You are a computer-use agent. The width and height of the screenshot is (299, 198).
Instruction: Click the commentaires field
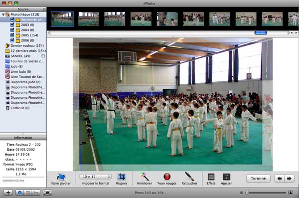pos(23,181)
